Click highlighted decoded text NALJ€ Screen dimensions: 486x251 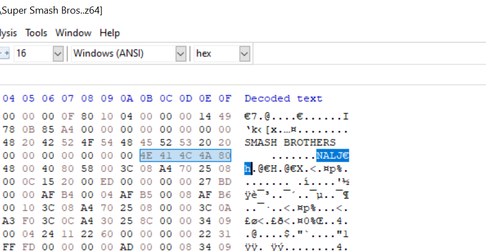coord(333,155)
